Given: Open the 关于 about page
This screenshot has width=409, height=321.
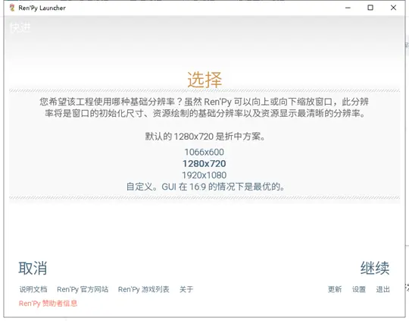Looking at the screenshot, I should click(x=186, y=289).
